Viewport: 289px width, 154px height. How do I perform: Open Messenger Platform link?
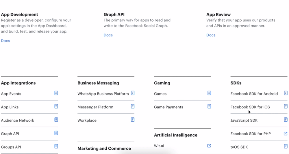[x=95, y=107]
